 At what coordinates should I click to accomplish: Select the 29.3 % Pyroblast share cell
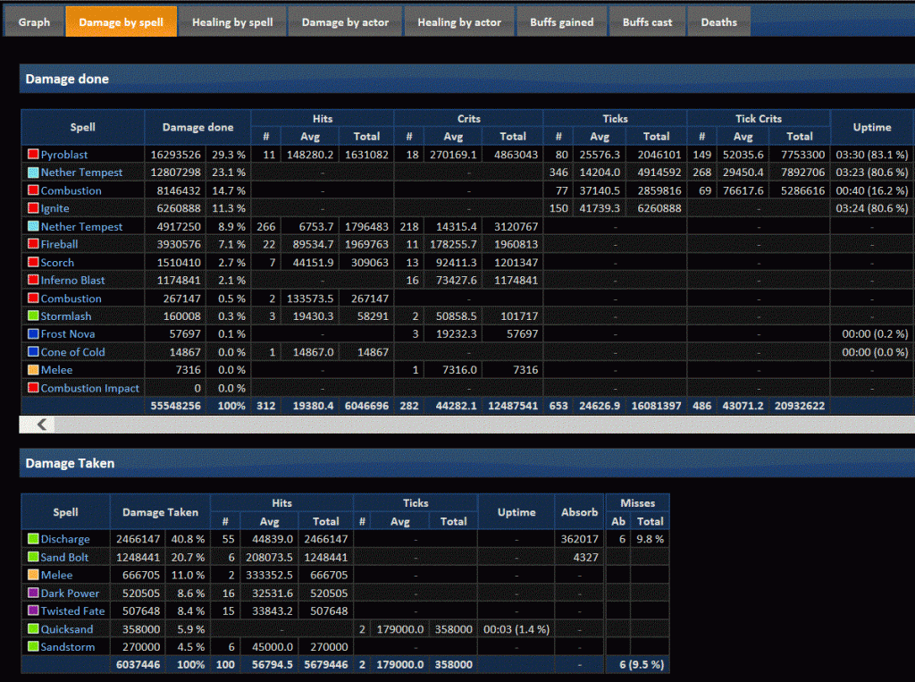point(229,155)
